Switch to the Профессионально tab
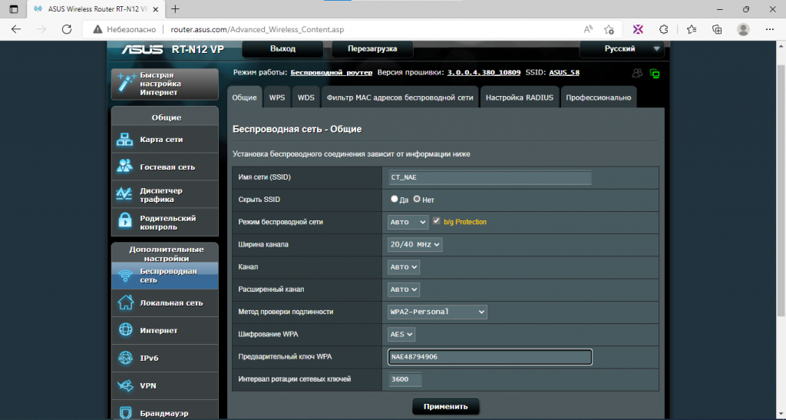 click(599, 98)
